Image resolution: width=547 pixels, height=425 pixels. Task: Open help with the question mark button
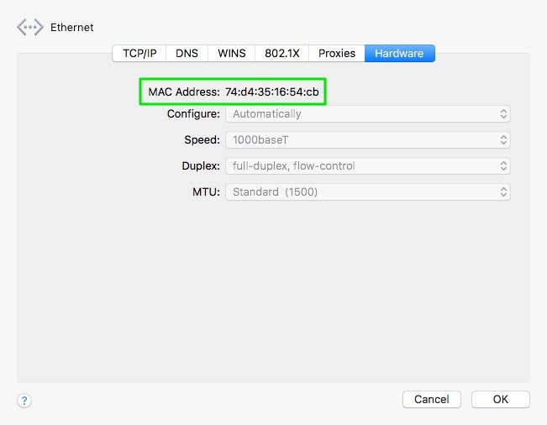click(x=24, y=401)
